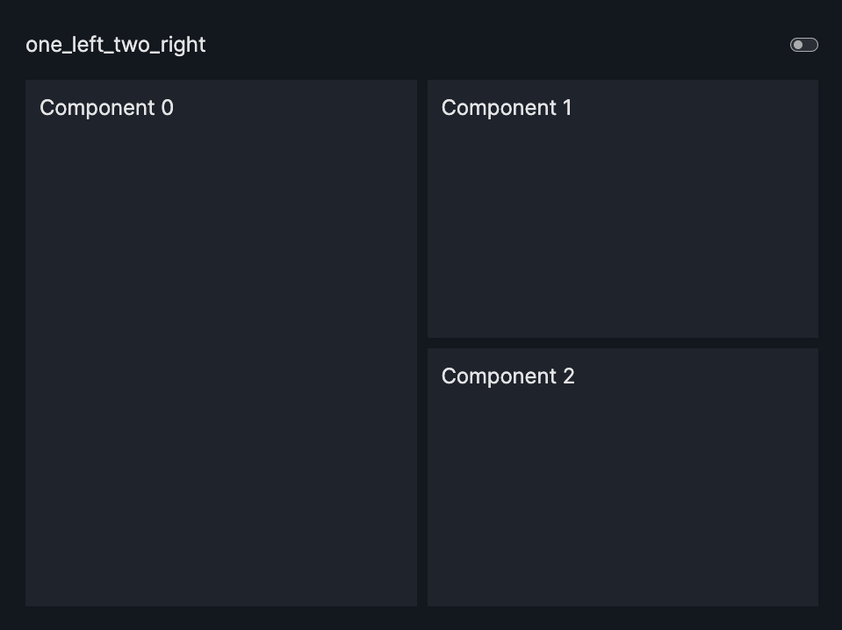This screenshot has height=630, width=842.
Task: Select the Component 1 heading label
Action: (507, 108)
